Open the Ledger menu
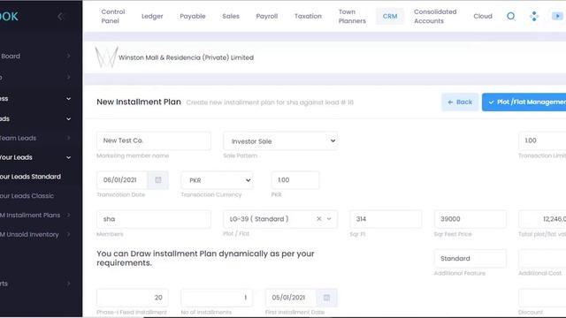 [x=152, y=16]
